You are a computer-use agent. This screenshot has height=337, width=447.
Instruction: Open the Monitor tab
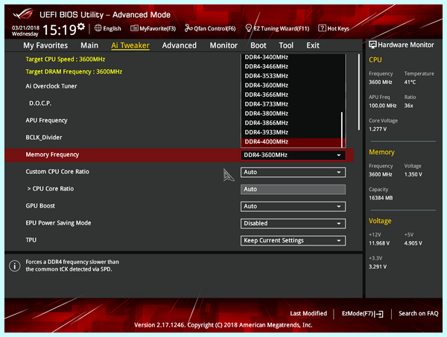(x=223, y=45)
